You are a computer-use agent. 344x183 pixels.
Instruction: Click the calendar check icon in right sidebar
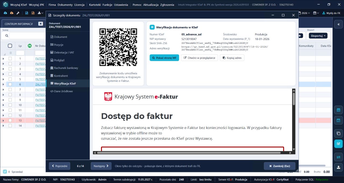[x=338, y=120]
